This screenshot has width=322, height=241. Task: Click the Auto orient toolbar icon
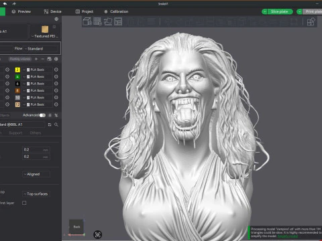click(x=108, y=21)
